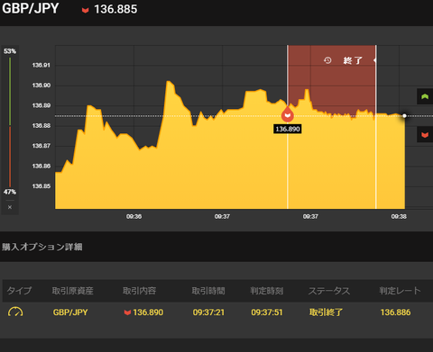The width and height of the screenshot is (433, 352).
Task: Click the speedometer type icon in trade row
Action: pos(15,311)
